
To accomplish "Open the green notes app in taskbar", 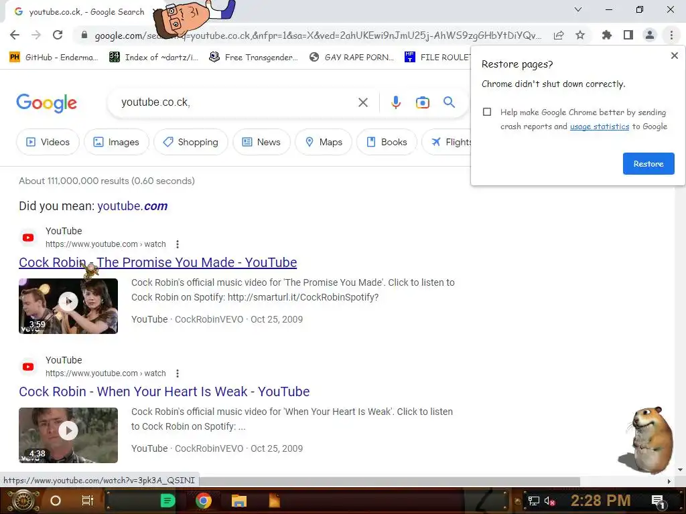I will (x=168, y=501).
